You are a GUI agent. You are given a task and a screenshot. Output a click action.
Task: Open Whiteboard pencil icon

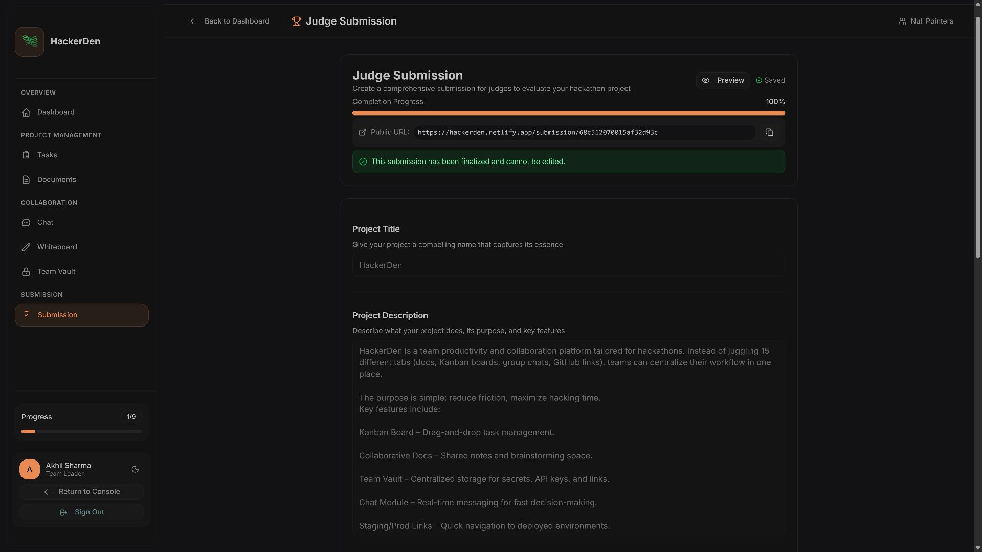(x=26, y=247)
